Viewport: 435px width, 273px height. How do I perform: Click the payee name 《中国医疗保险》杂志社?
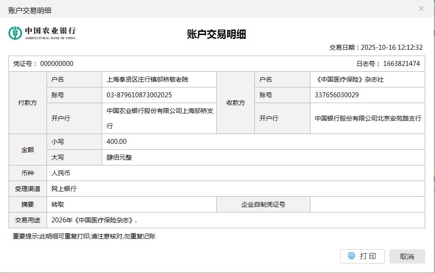(x=349, y=79)
